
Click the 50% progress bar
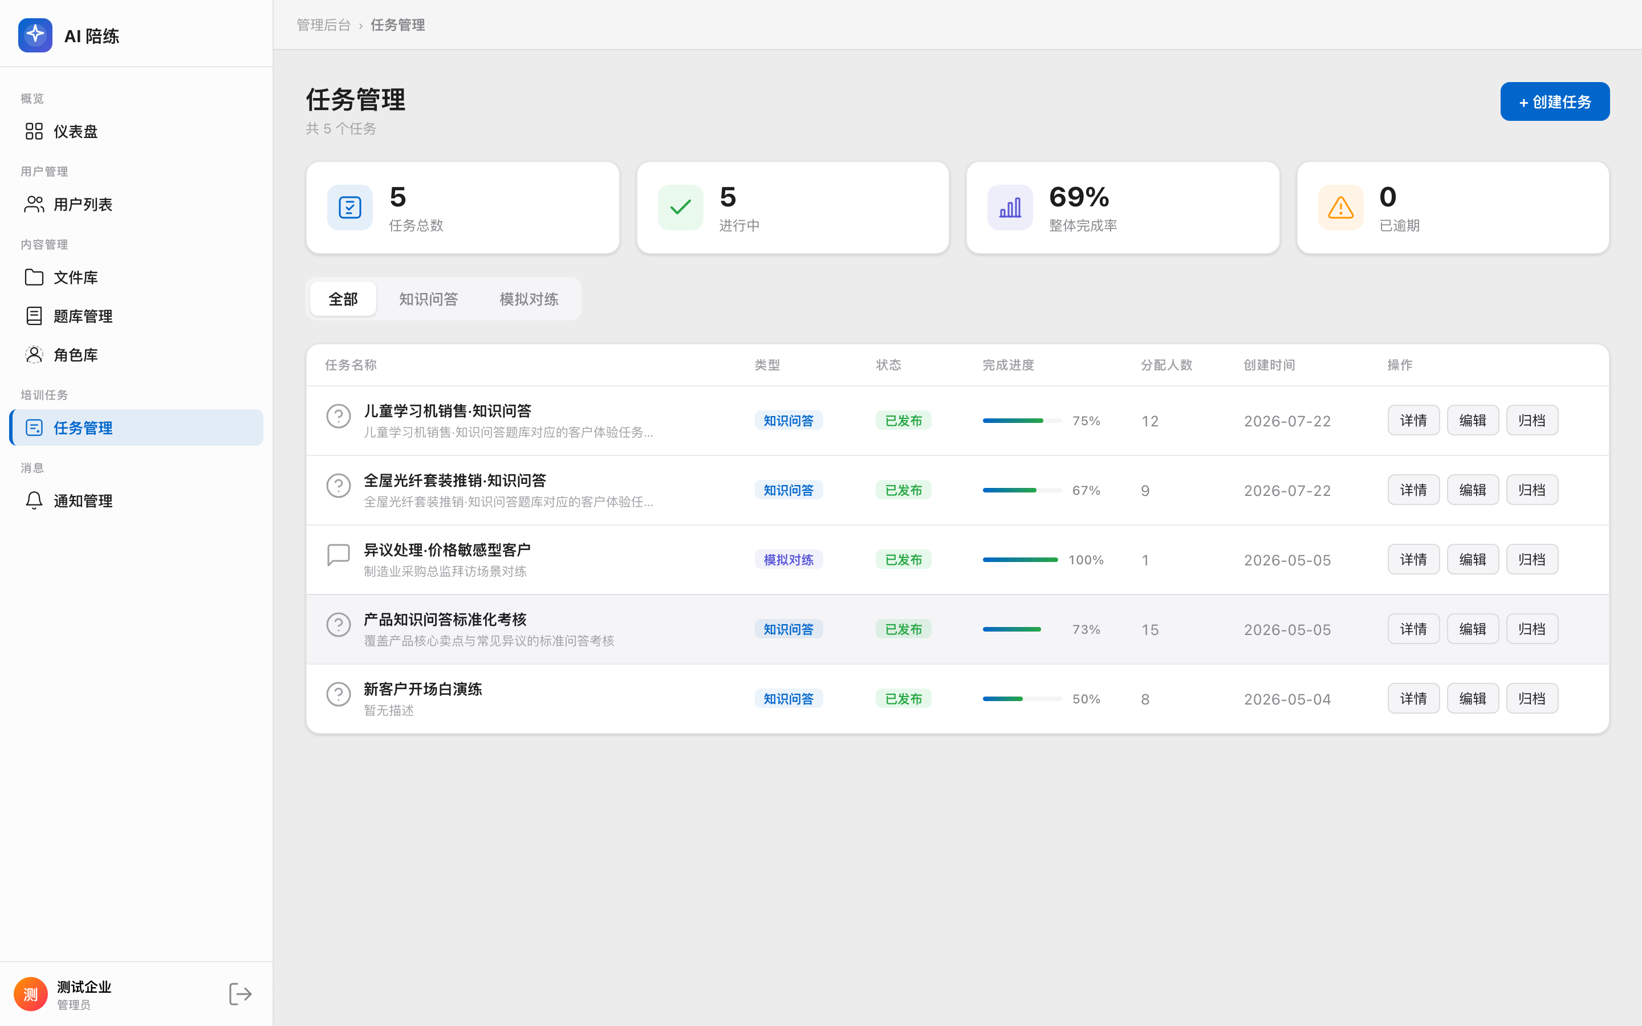click(1022, 699)
